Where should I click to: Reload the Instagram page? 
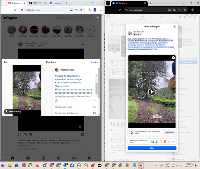tap(16, 10)
